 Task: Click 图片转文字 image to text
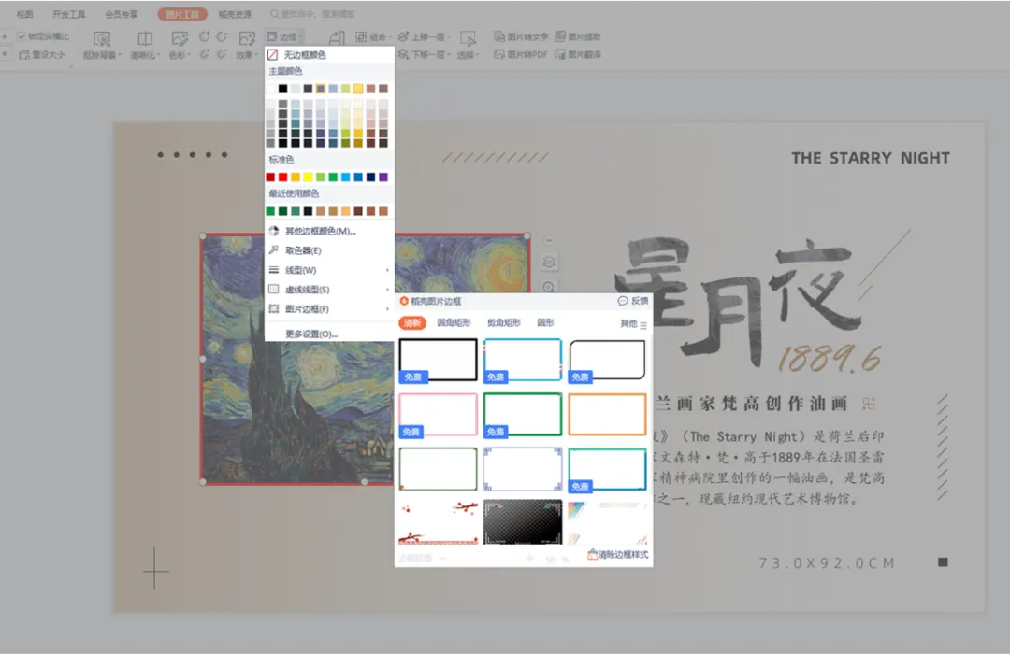point(521,36)
